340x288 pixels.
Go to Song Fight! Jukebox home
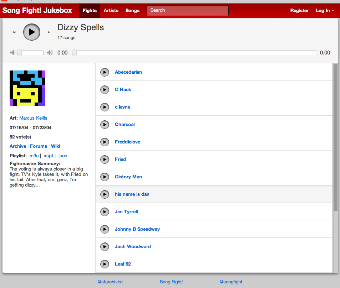37,10
